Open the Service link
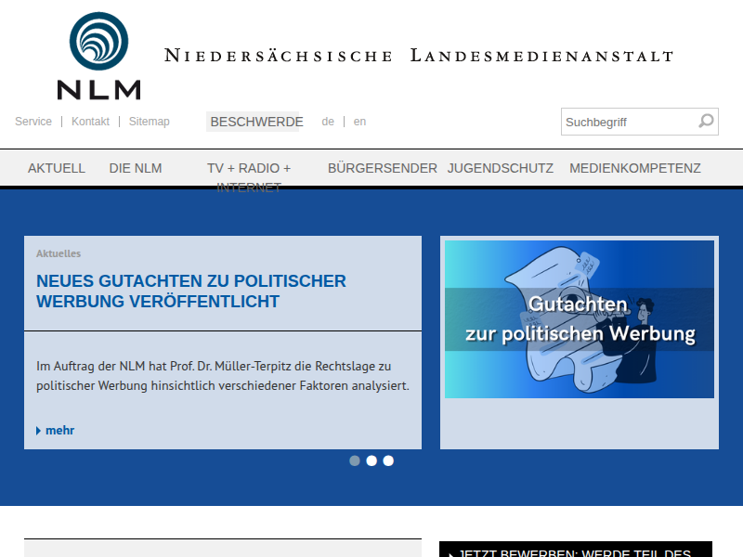743x557 pixels. coord(33,122)
